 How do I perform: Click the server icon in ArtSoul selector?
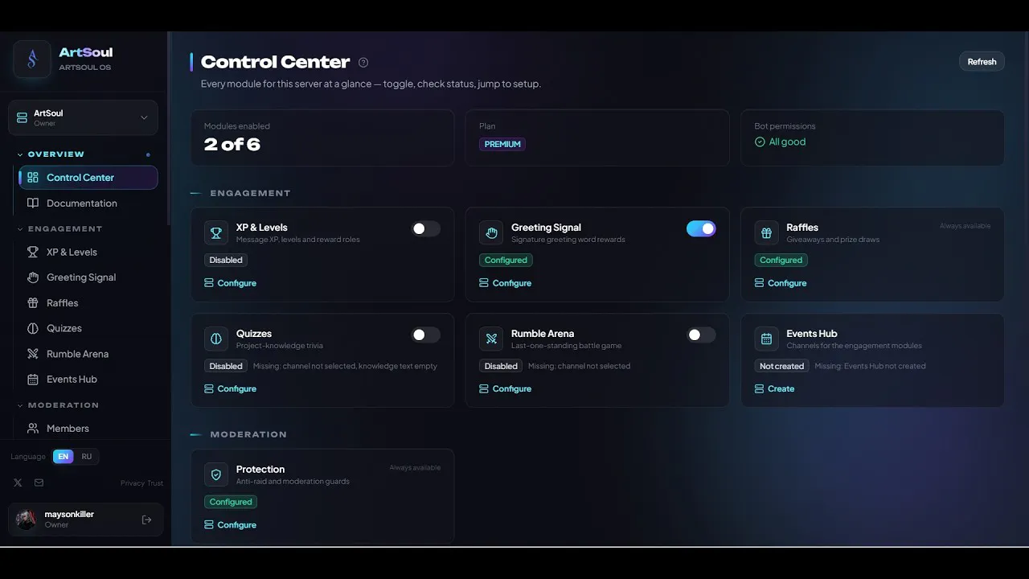click(22, 118)
